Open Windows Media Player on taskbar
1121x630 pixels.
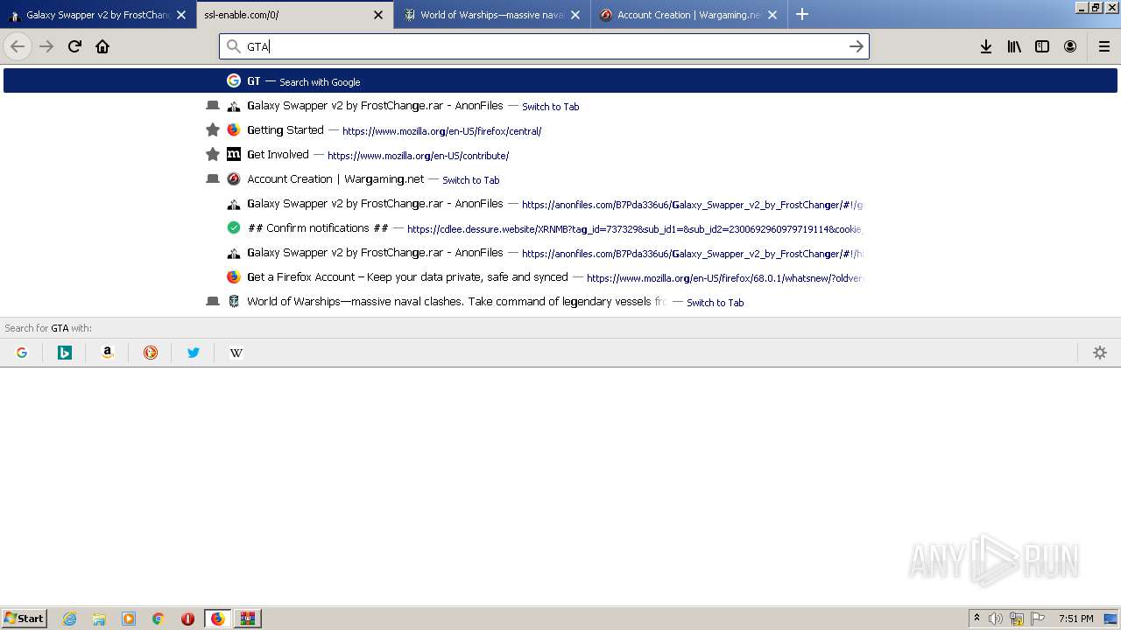129,619
